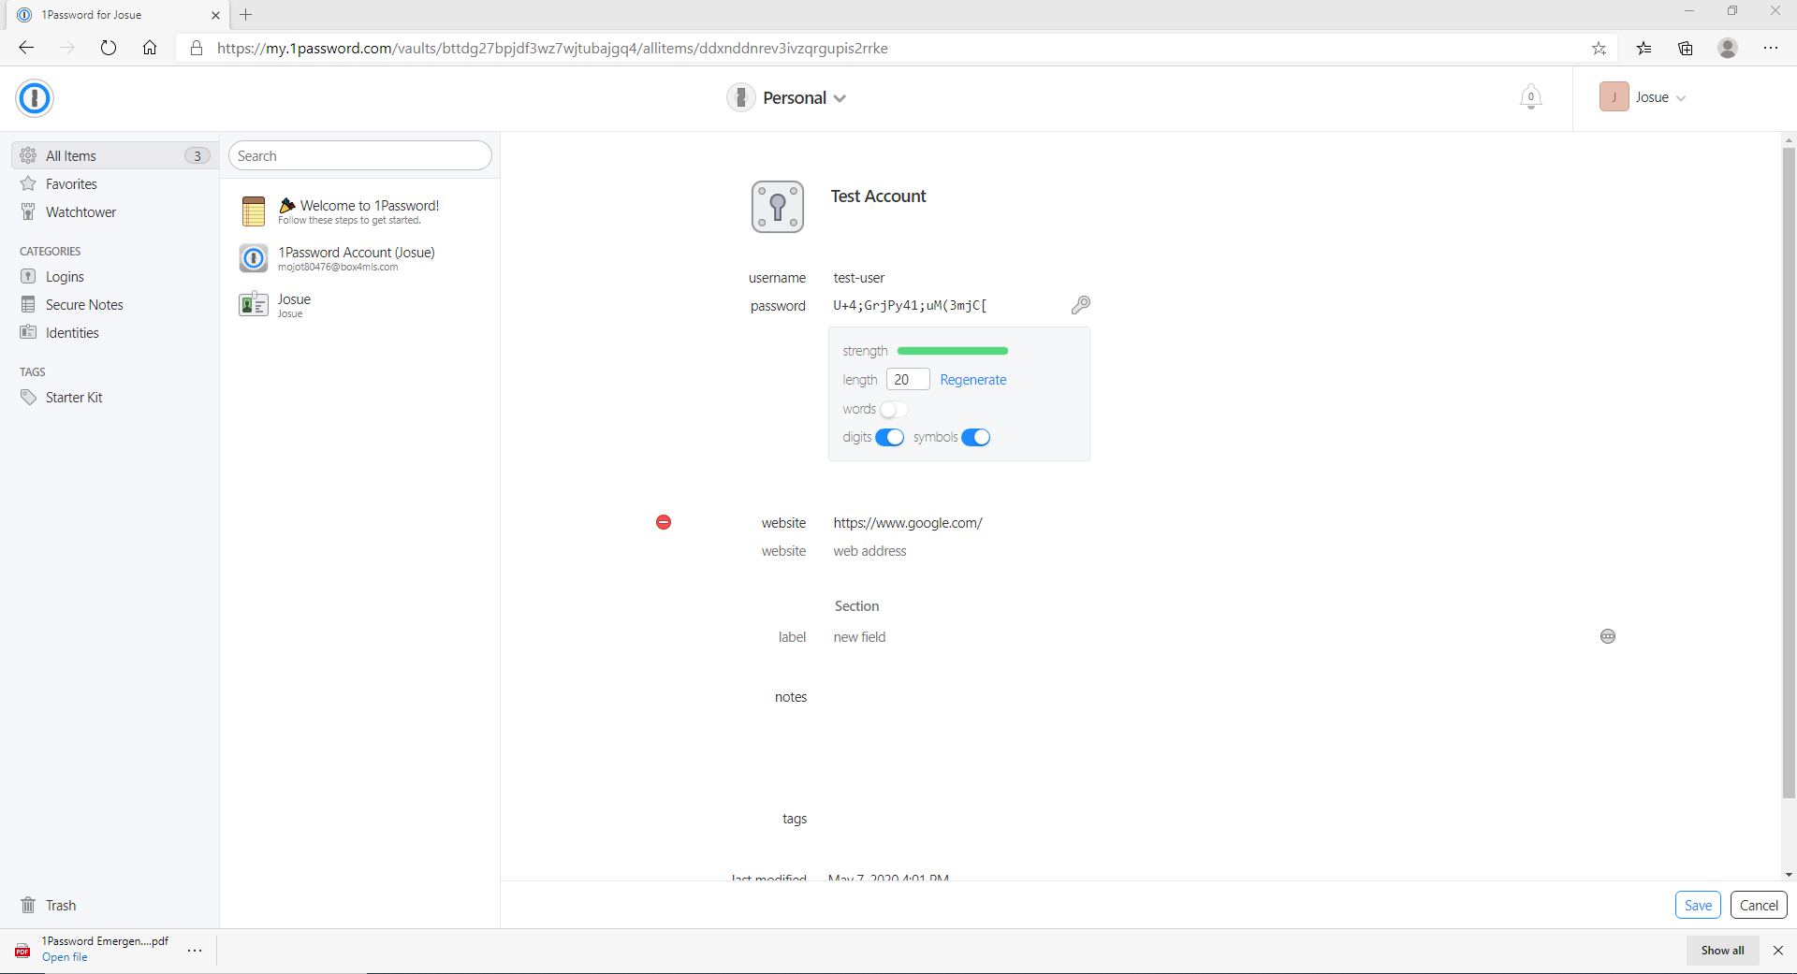Click the password generator key icon
Viewport: 1797px width, 974px height.
point(1080,305)
